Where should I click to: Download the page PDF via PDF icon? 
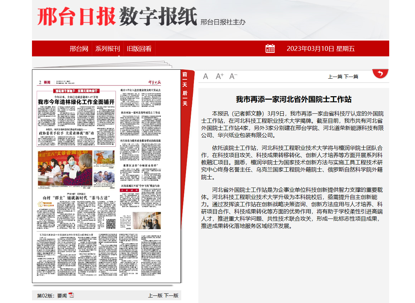click(71, 295)
